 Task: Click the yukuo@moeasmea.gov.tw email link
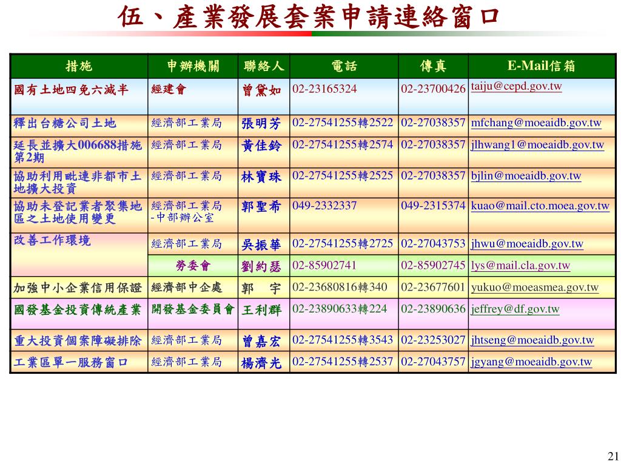click(535, 288)
